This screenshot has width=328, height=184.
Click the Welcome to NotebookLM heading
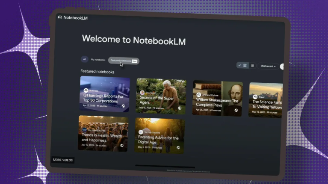click(134, 40)
